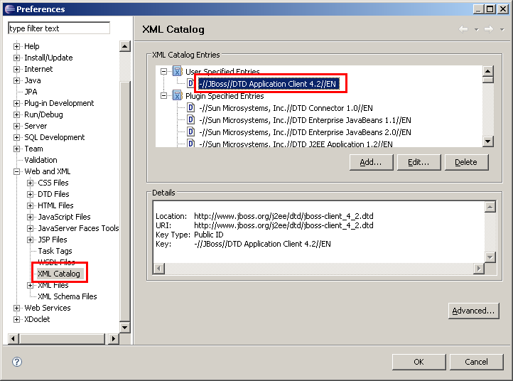Click the catalog entries scroll up arrow
Screen dimensions: 513x381
point(488,71)
